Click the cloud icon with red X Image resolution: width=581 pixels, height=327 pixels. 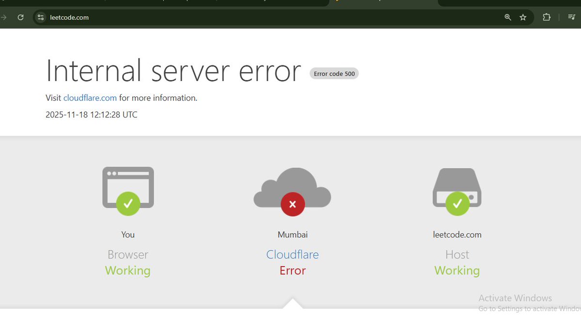point(292,192)
